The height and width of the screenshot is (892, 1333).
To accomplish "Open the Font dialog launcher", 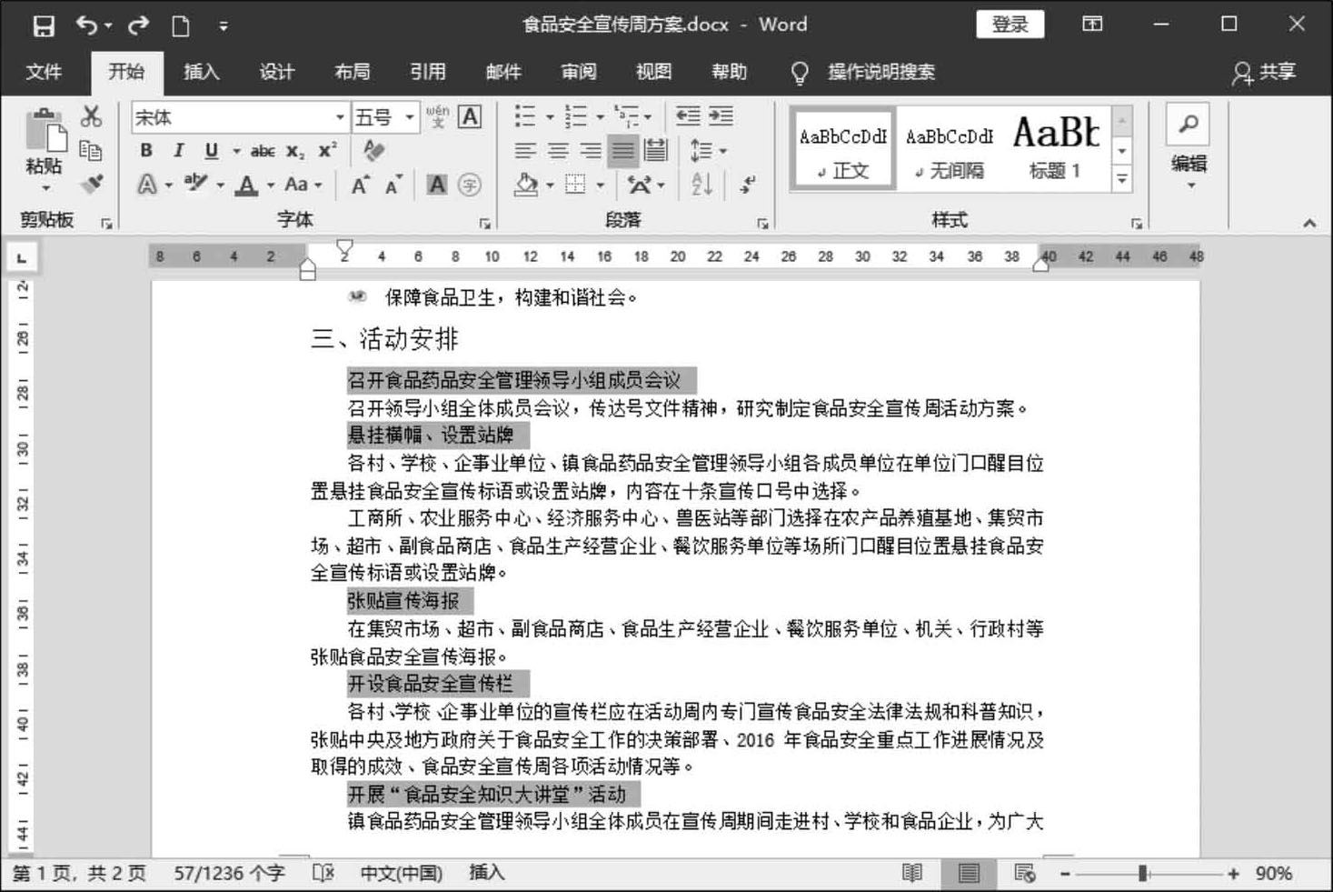I will coord(485,223).
